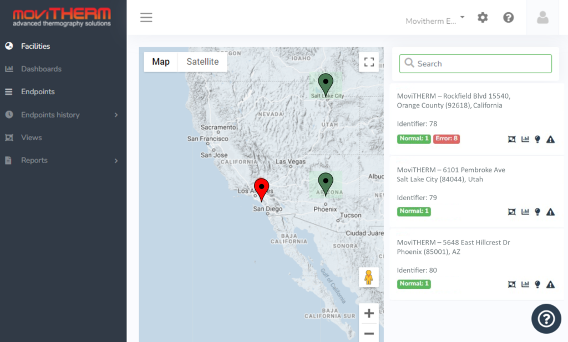Click the warning icon for Identifier 78
Image resolution: width=568 pixels, height=342 pixels.
550,139
